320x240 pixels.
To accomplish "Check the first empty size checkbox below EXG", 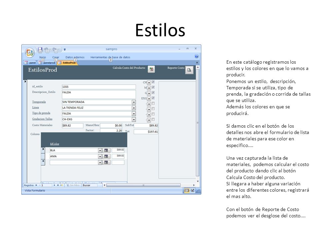I will (x=153, y=103).
